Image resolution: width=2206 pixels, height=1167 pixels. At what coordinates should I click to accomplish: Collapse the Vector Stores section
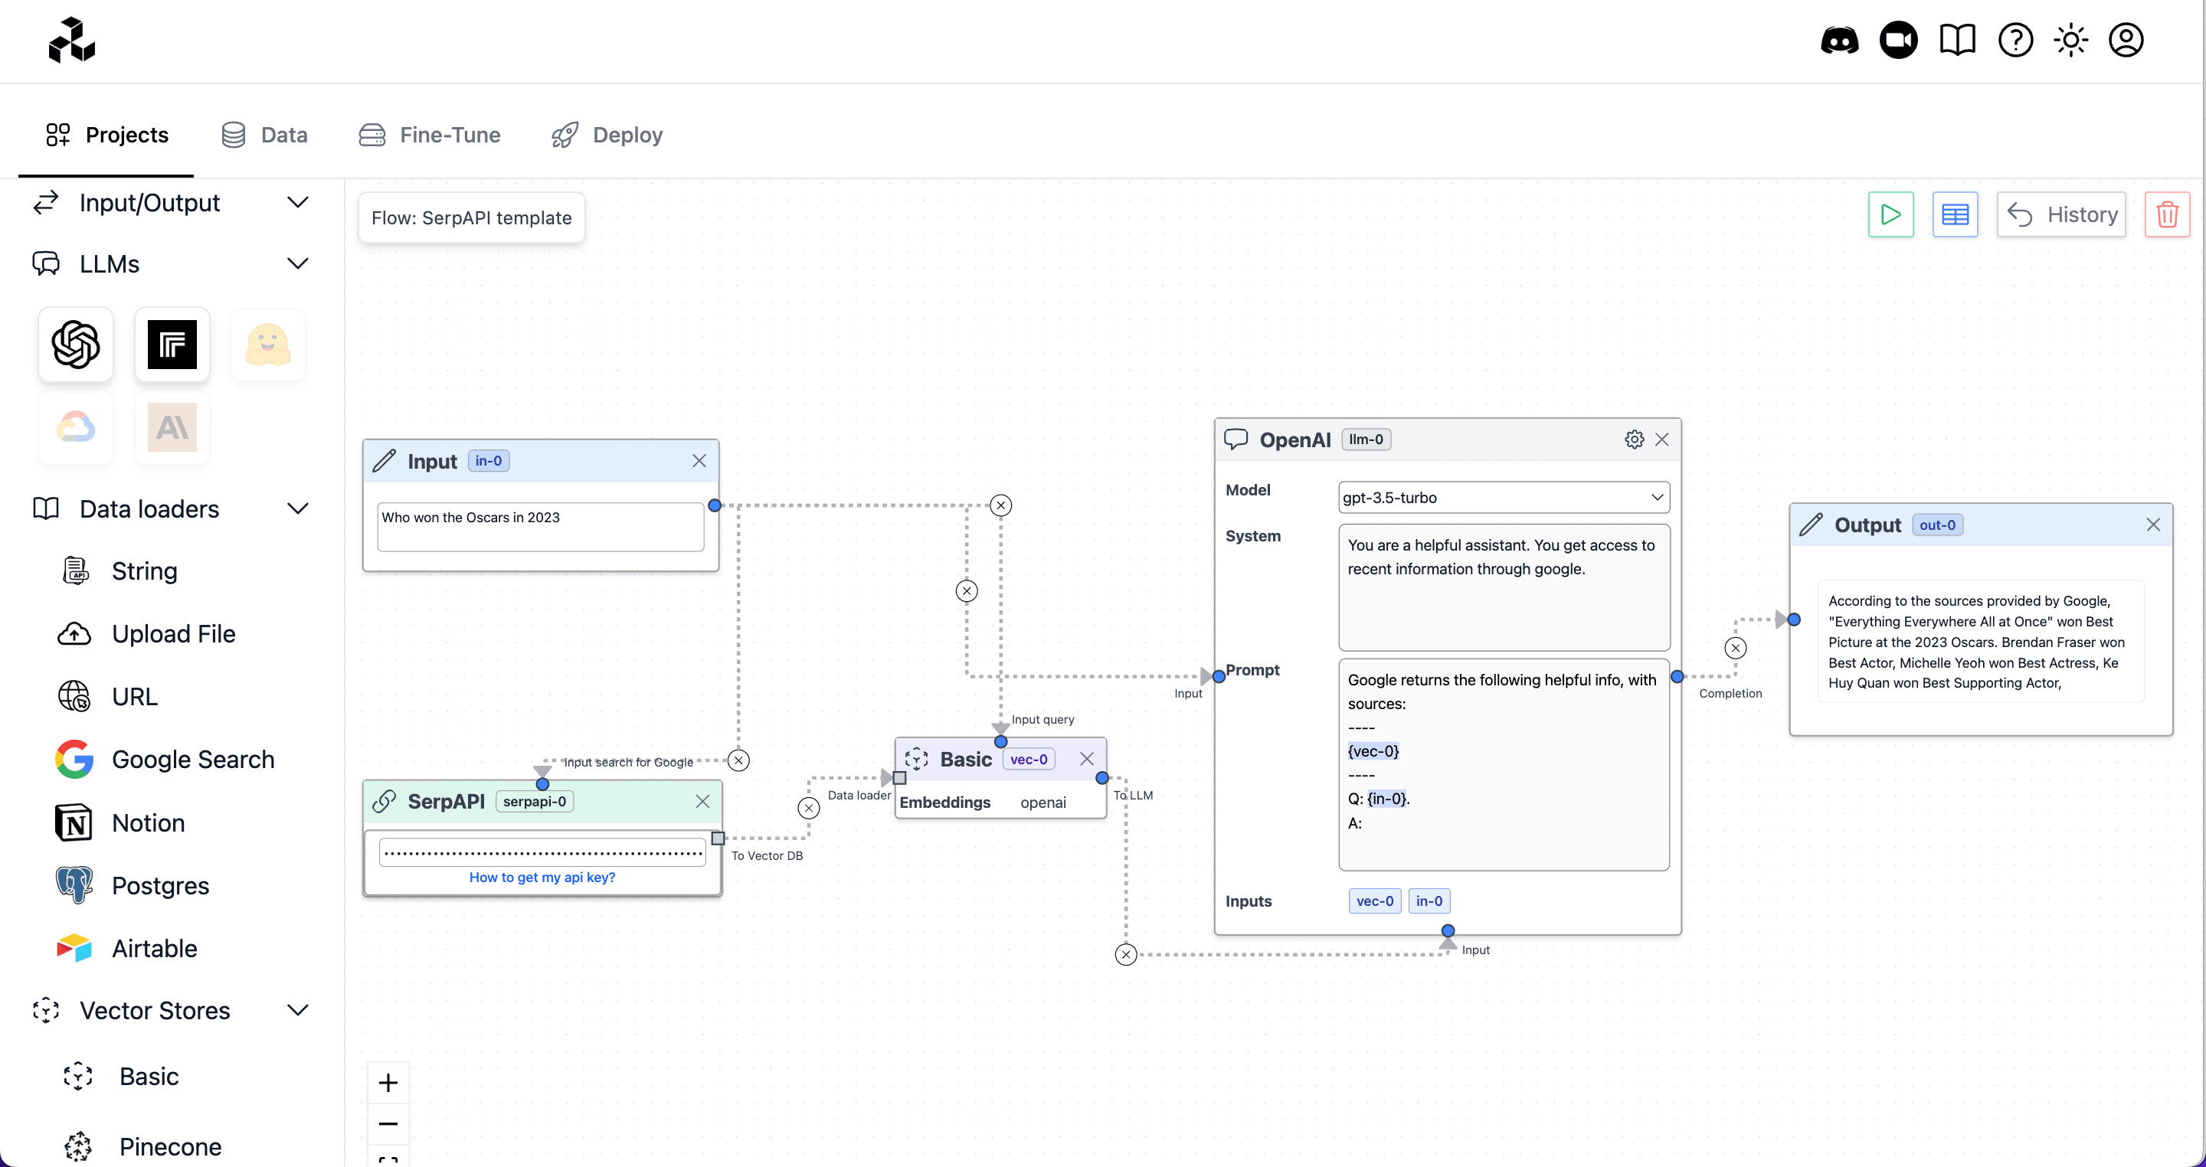click(x=297, y=1010)
